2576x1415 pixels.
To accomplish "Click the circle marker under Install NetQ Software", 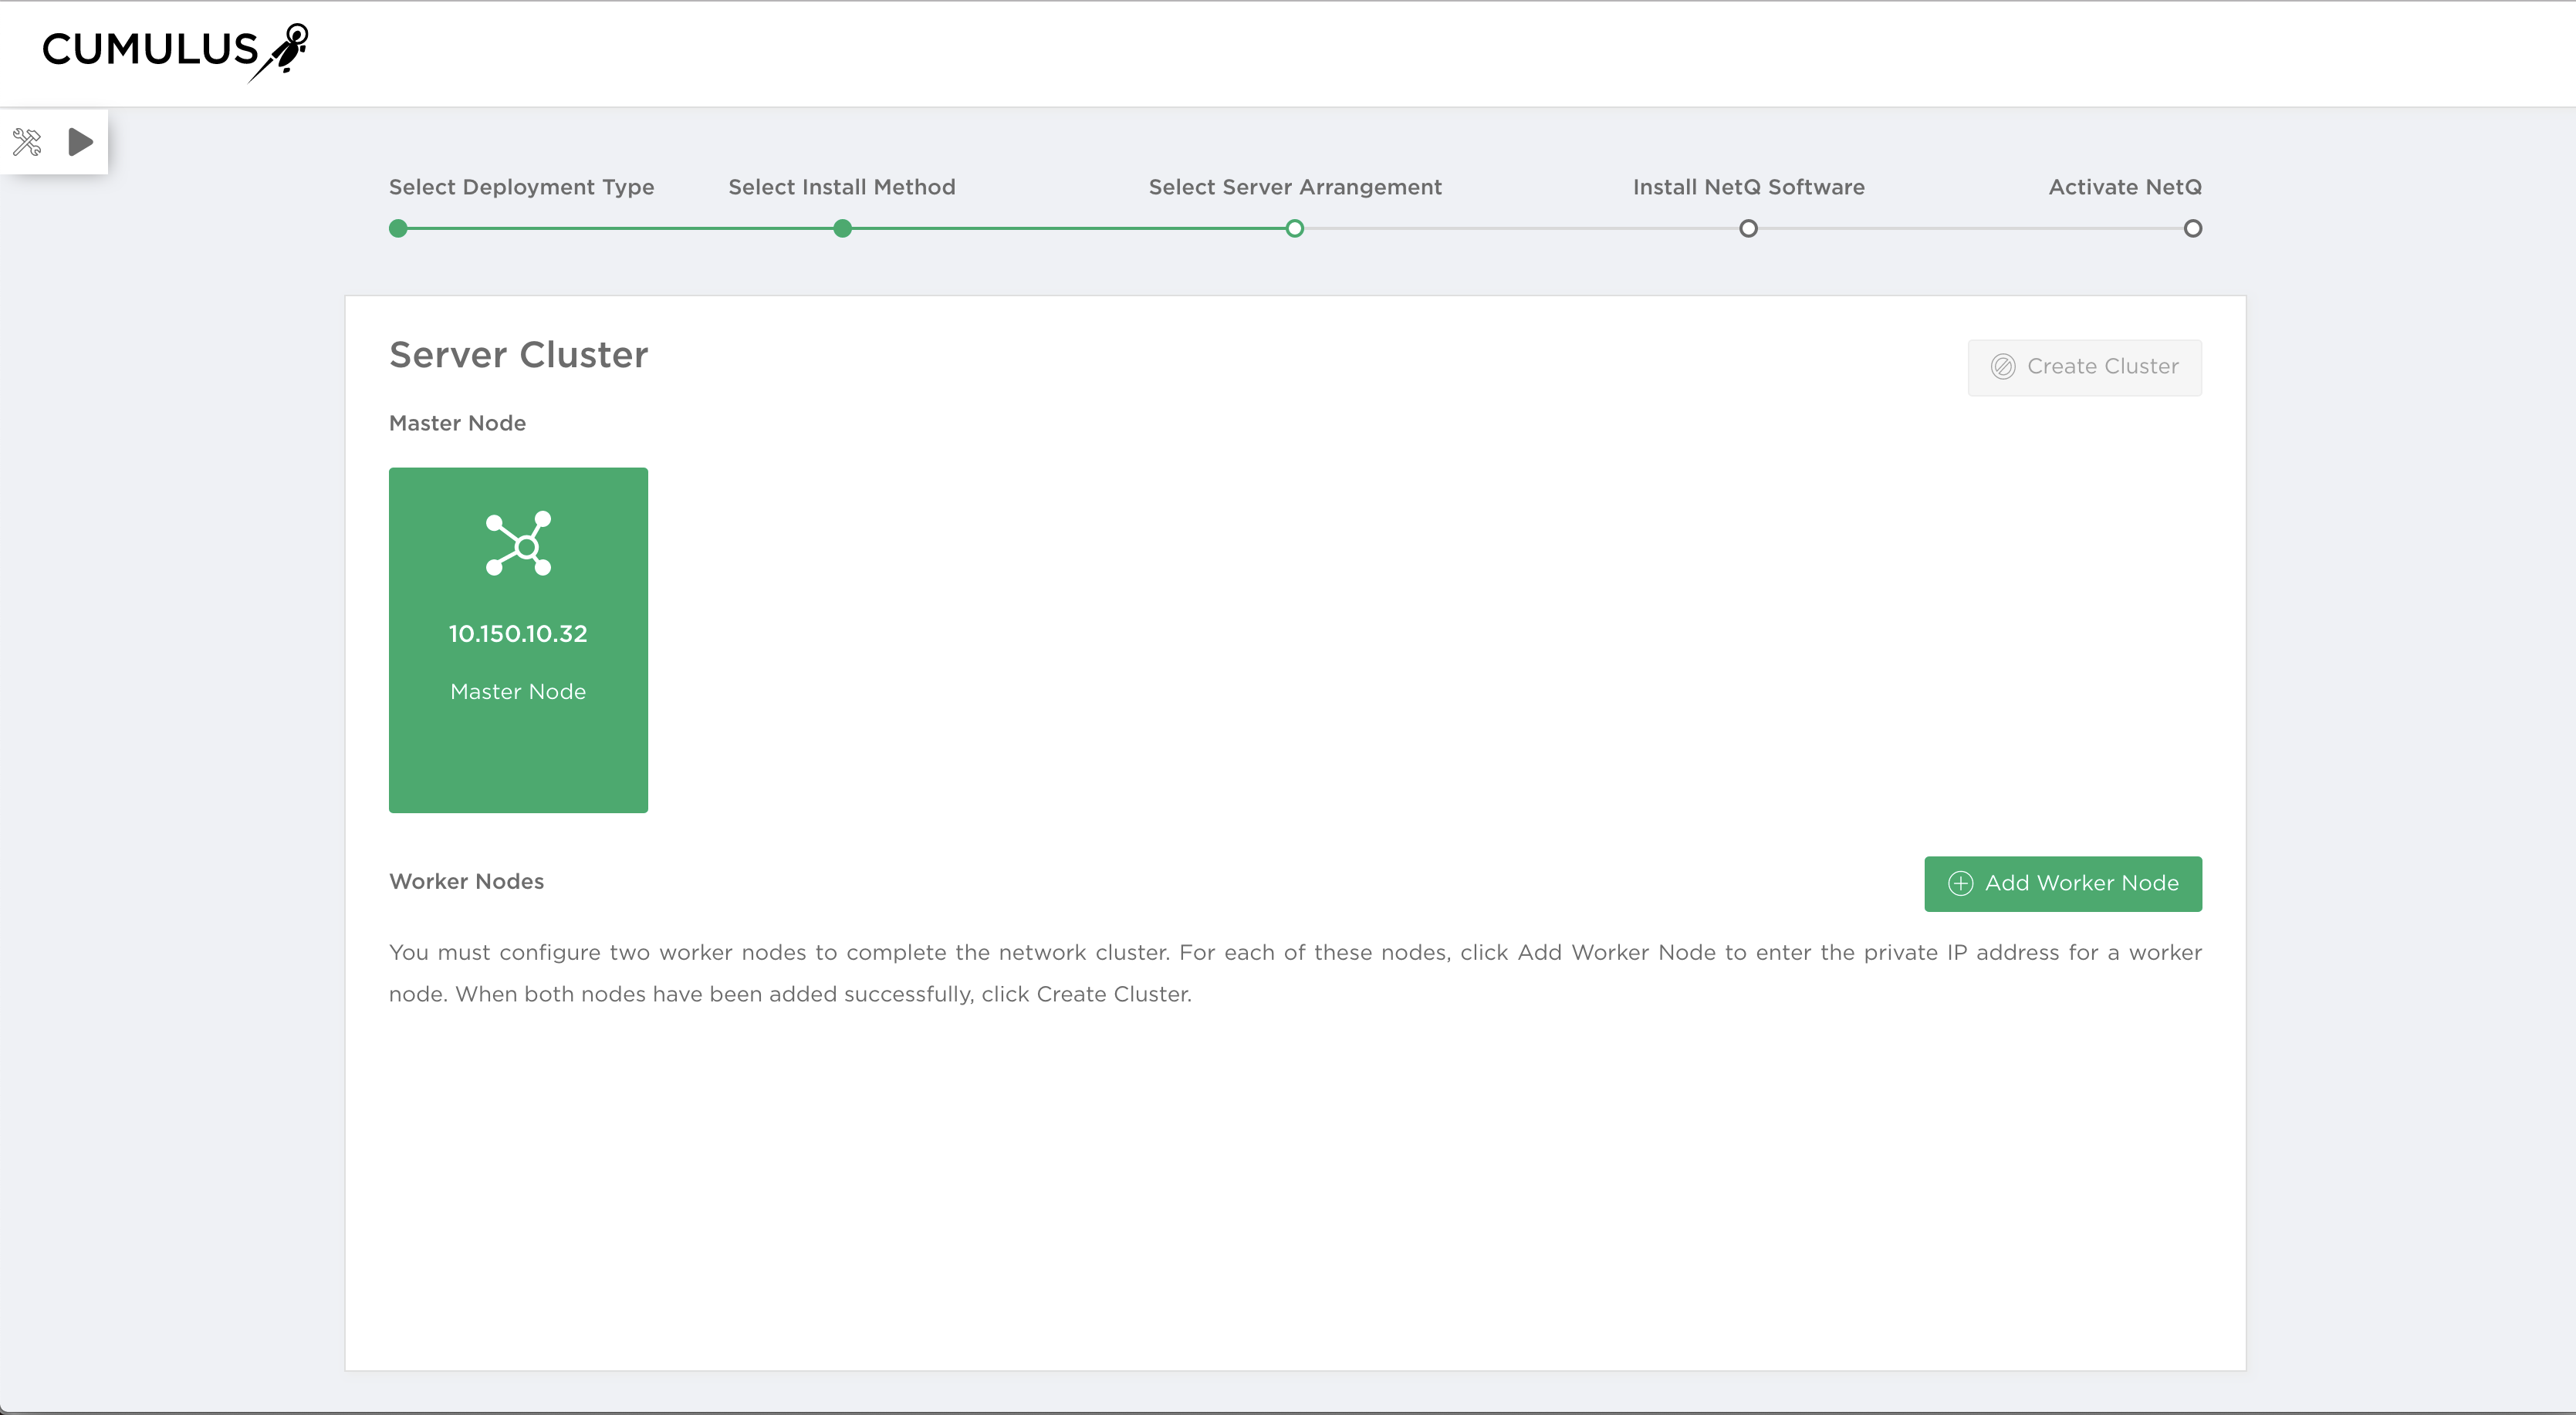I will [1748, 228].
